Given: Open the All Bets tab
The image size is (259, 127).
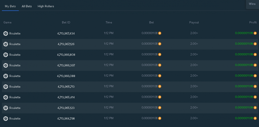Looking at the screenshot, I should click(x=27, y=6).
